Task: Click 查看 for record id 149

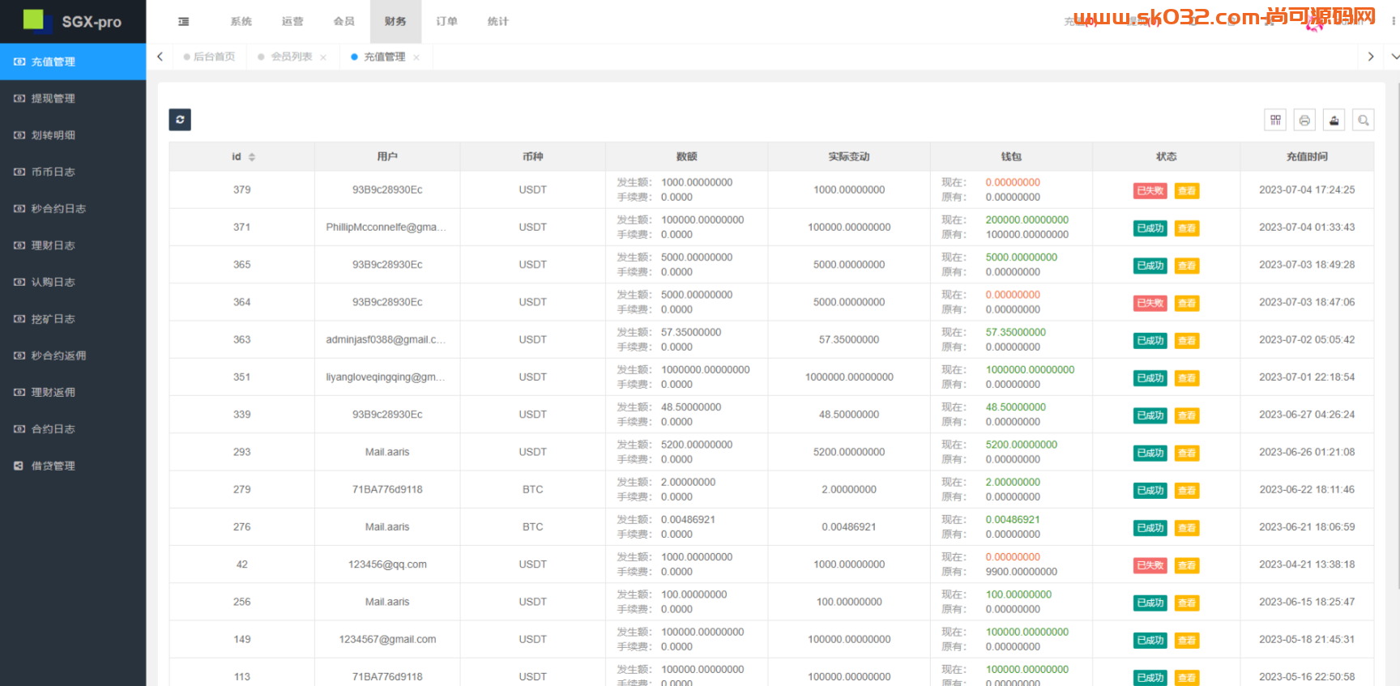Action: [1187, 641]
